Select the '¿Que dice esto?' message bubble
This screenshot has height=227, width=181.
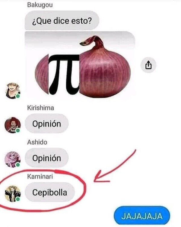click(62, 20)
